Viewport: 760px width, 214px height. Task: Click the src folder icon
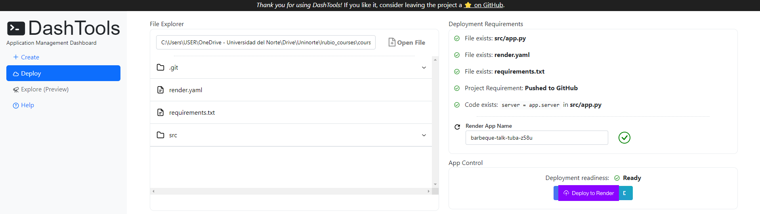coord(160,135)
